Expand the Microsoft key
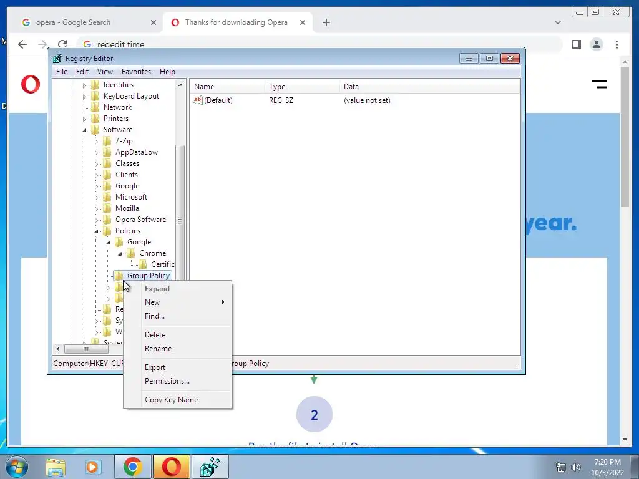The image size is (639, 479). point(96,198)
